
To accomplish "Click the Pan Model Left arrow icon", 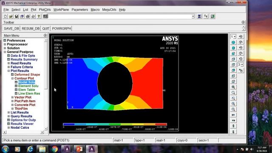I will pos(233,115).
